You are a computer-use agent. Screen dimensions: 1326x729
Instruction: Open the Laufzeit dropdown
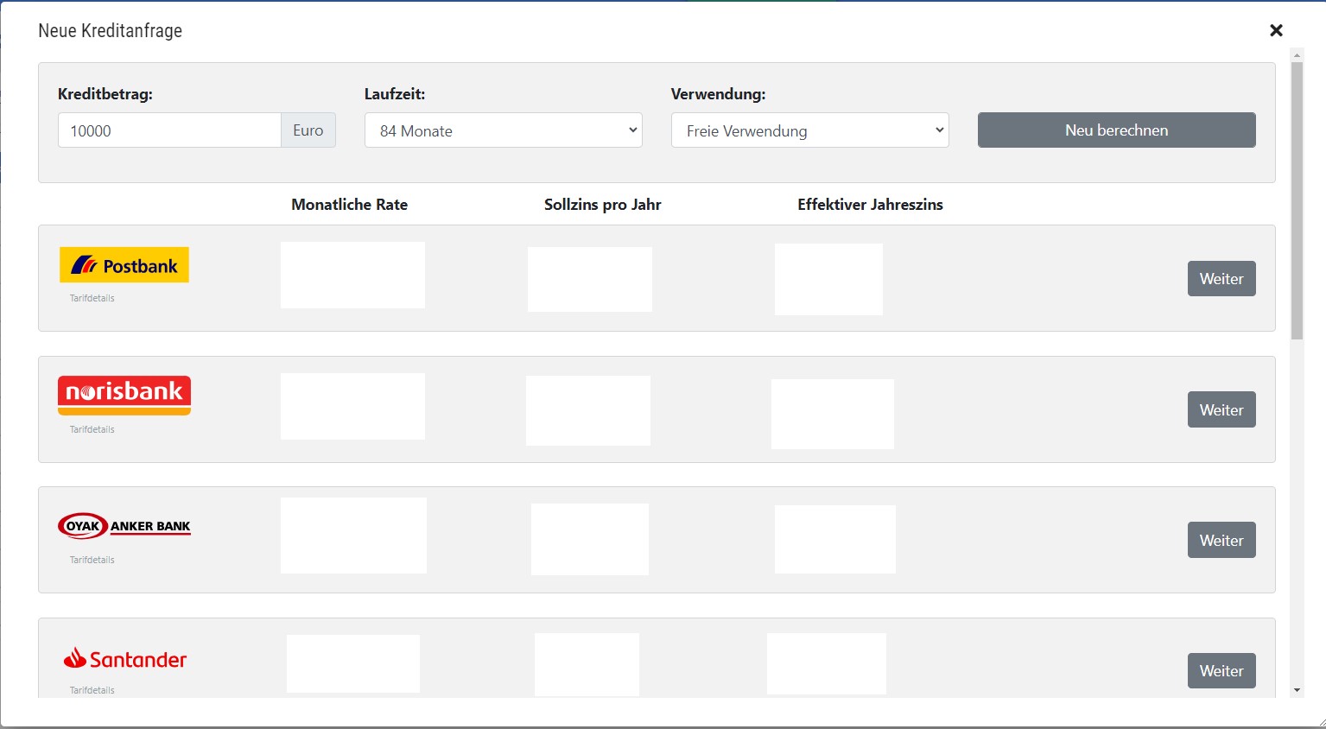504,130
